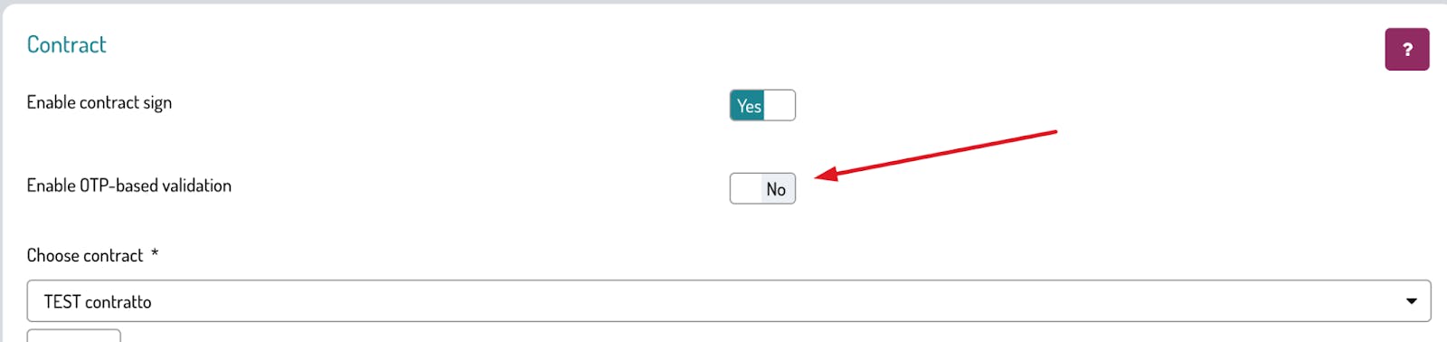The width and height of the screenshot is (1447, 342).
Task: Click the grey No half of the OTP toggle
Action: pos(778,188)
